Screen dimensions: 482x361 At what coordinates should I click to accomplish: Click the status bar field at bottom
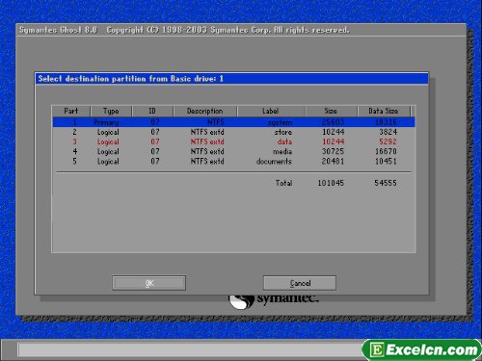[190, 349]
